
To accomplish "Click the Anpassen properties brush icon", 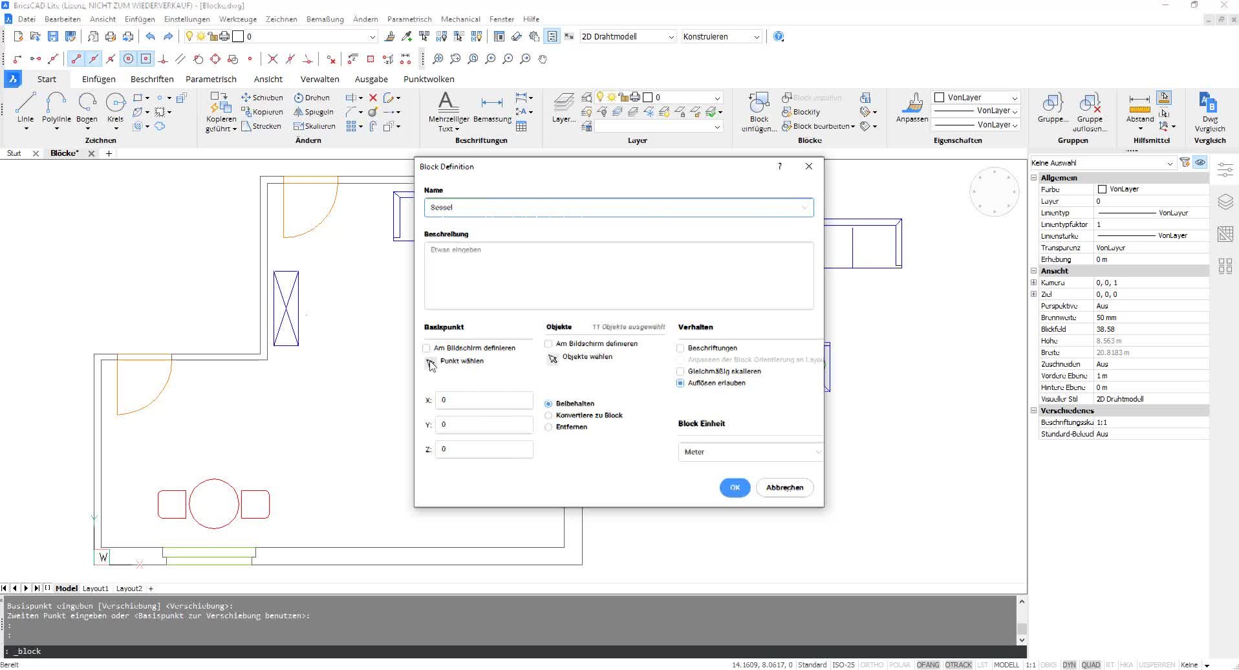I will coord(912,103).
